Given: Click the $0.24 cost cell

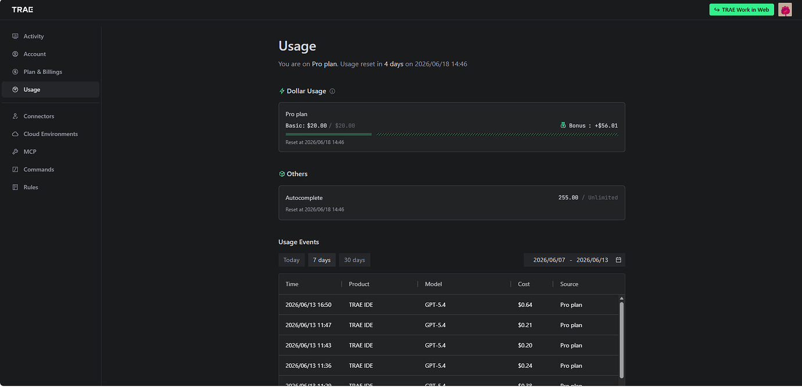Looking at the screenshot, I should (x=525, y=365).
